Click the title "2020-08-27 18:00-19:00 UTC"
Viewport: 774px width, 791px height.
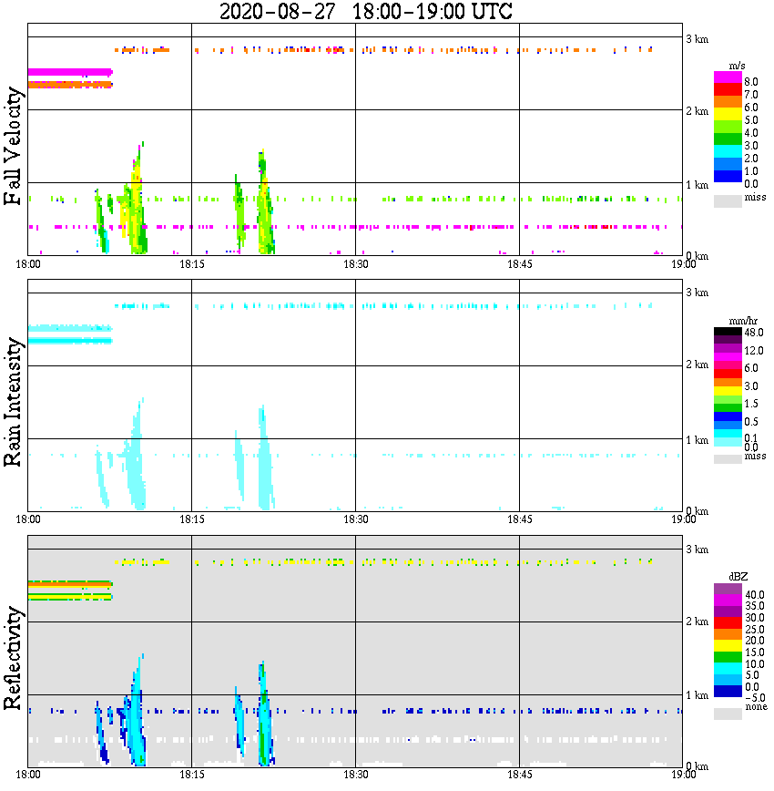pos(365,11)
